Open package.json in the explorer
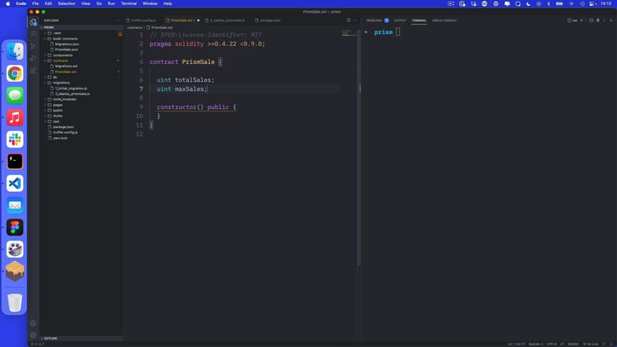617x347 pixels. click(x=63, y=127)
